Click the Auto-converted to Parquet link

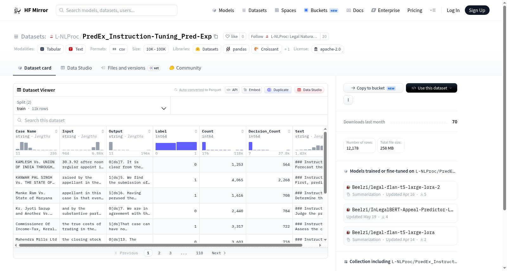point(200,90)
